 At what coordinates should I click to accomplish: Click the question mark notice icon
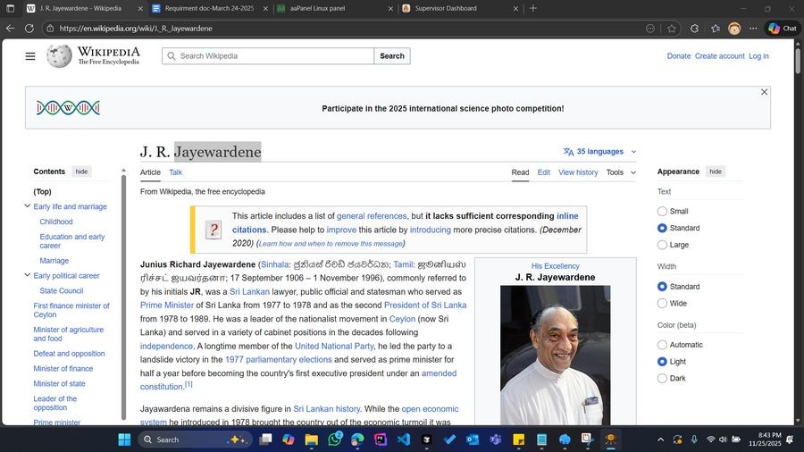tap(214, 230)
